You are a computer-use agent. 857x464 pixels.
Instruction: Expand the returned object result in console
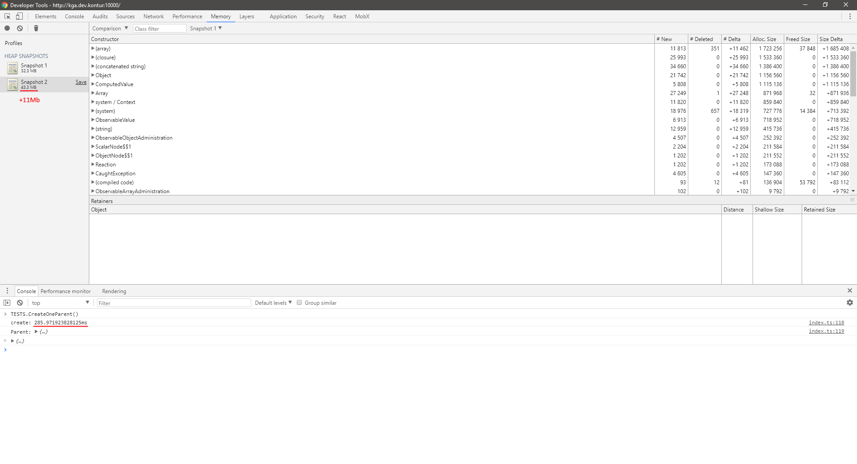12,341
